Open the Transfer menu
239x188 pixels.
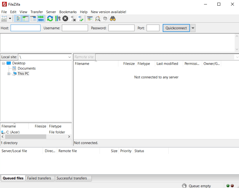(36, 12)
